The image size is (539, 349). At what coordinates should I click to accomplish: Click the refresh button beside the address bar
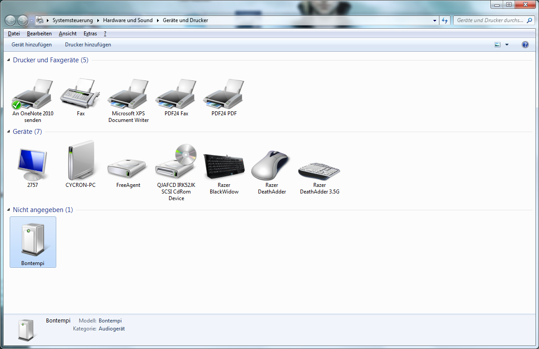pos(445,20)
